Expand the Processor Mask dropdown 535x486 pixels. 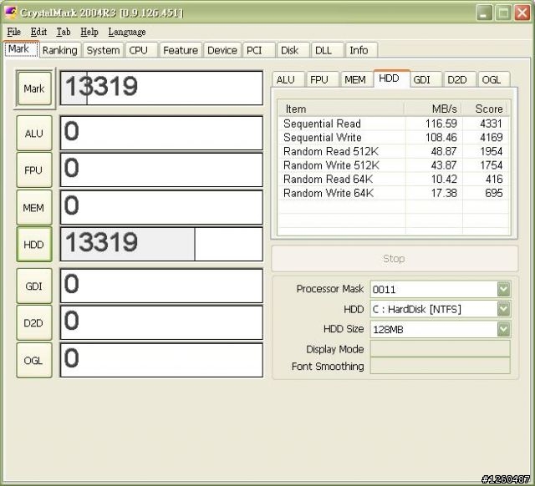pyautogui.click(x=503, y=290)
